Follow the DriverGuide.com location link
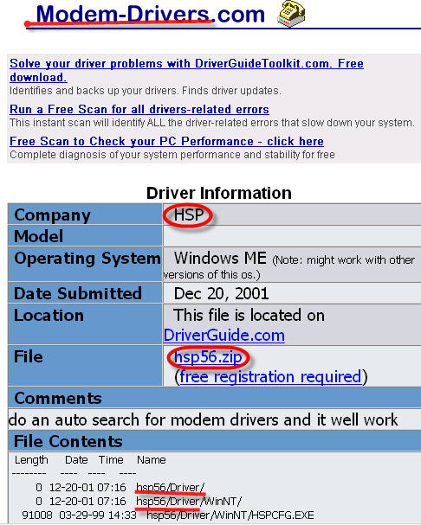 tap(224, 336)
